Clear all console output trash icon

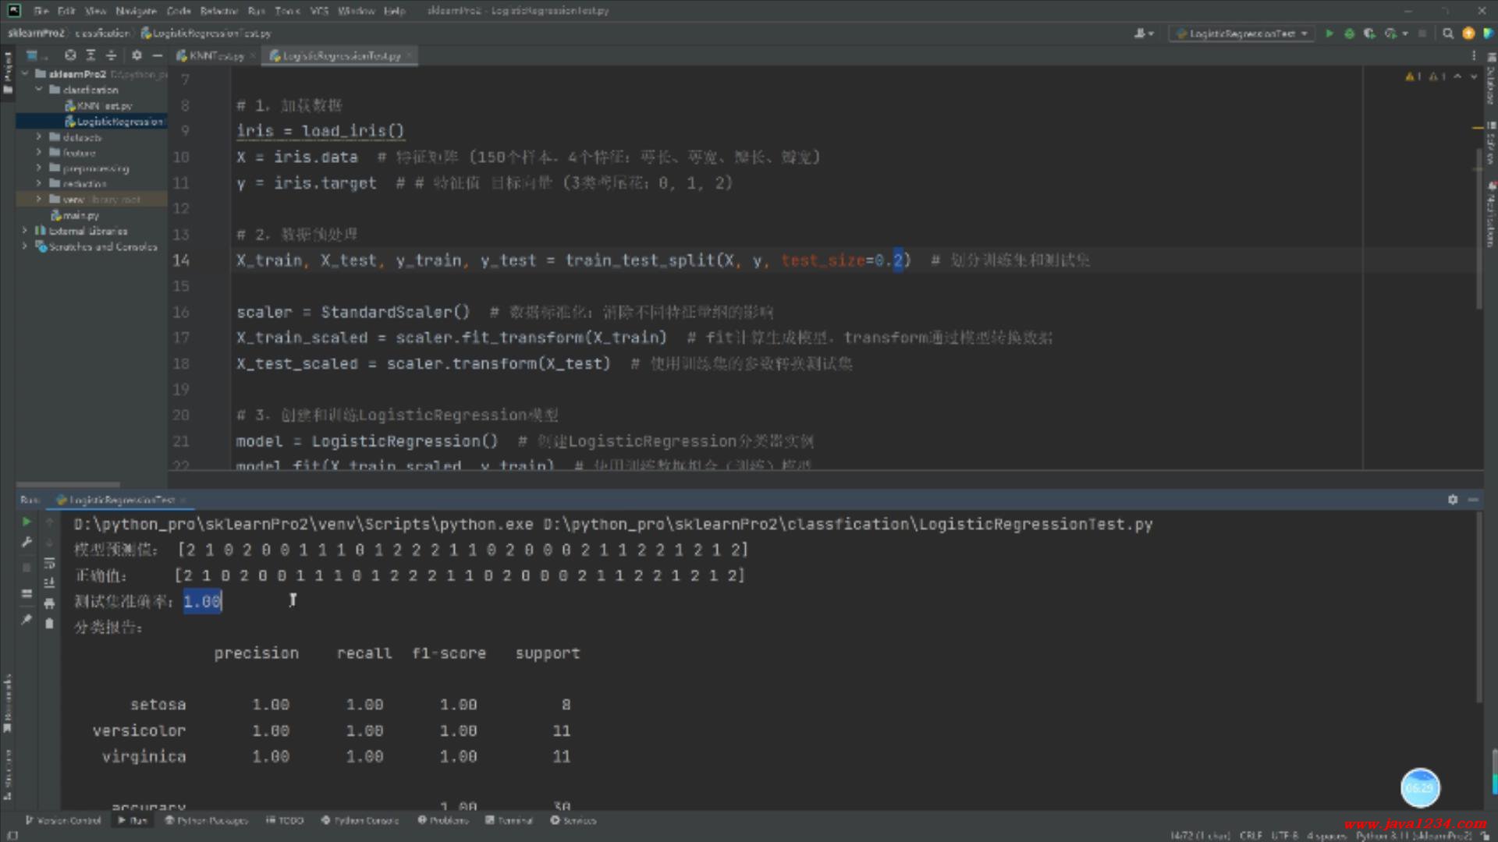point(49,623)
